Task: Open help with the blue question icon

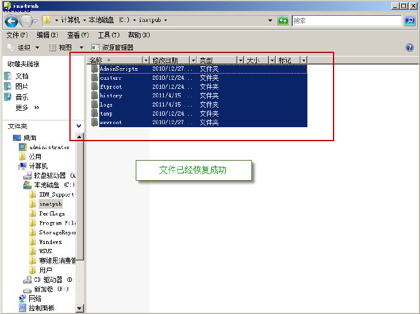Action: click(x=410, y=47)
